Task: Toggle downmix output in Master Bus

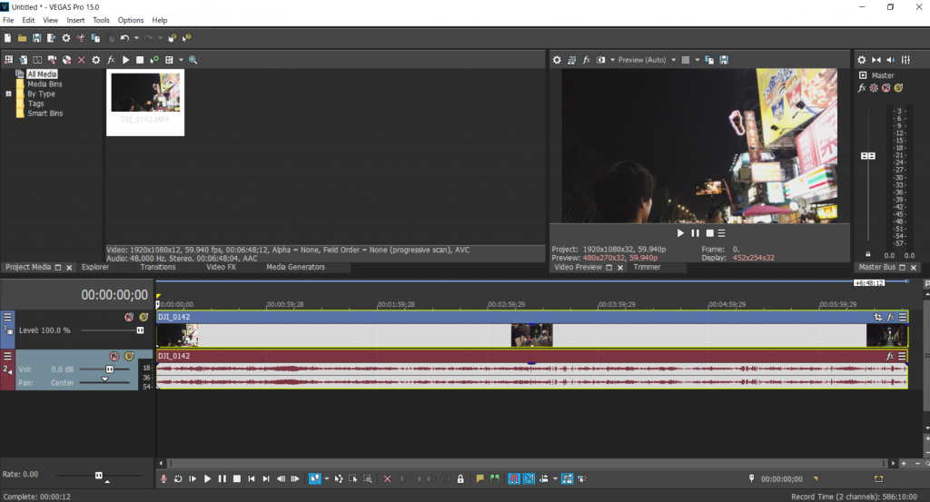Action: pos(876,60)
